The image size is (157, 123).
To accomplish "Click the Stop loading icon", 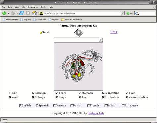I will pyautogui.click(x=28, y=13).
